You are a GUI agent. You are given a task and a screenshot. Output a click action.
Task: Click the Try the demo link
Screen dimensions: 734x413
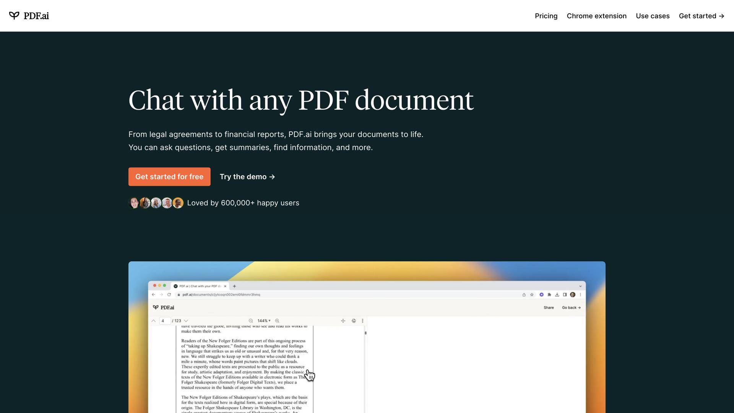click(247, 176)
